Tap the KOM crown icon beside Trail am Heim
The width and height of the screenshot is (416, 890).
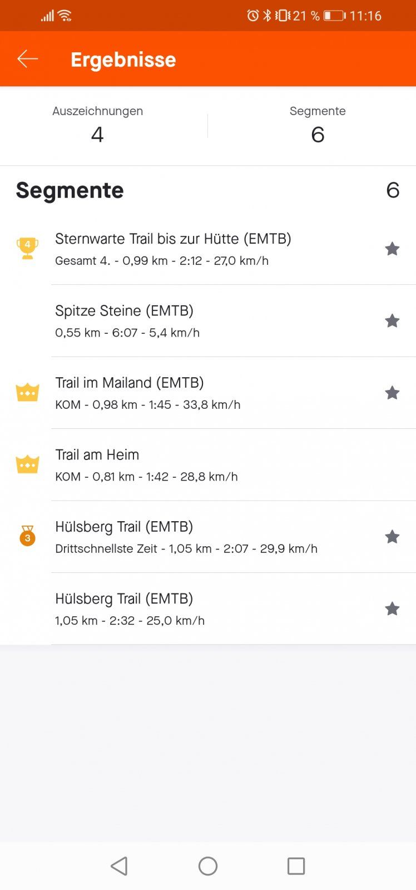point(27,464)
